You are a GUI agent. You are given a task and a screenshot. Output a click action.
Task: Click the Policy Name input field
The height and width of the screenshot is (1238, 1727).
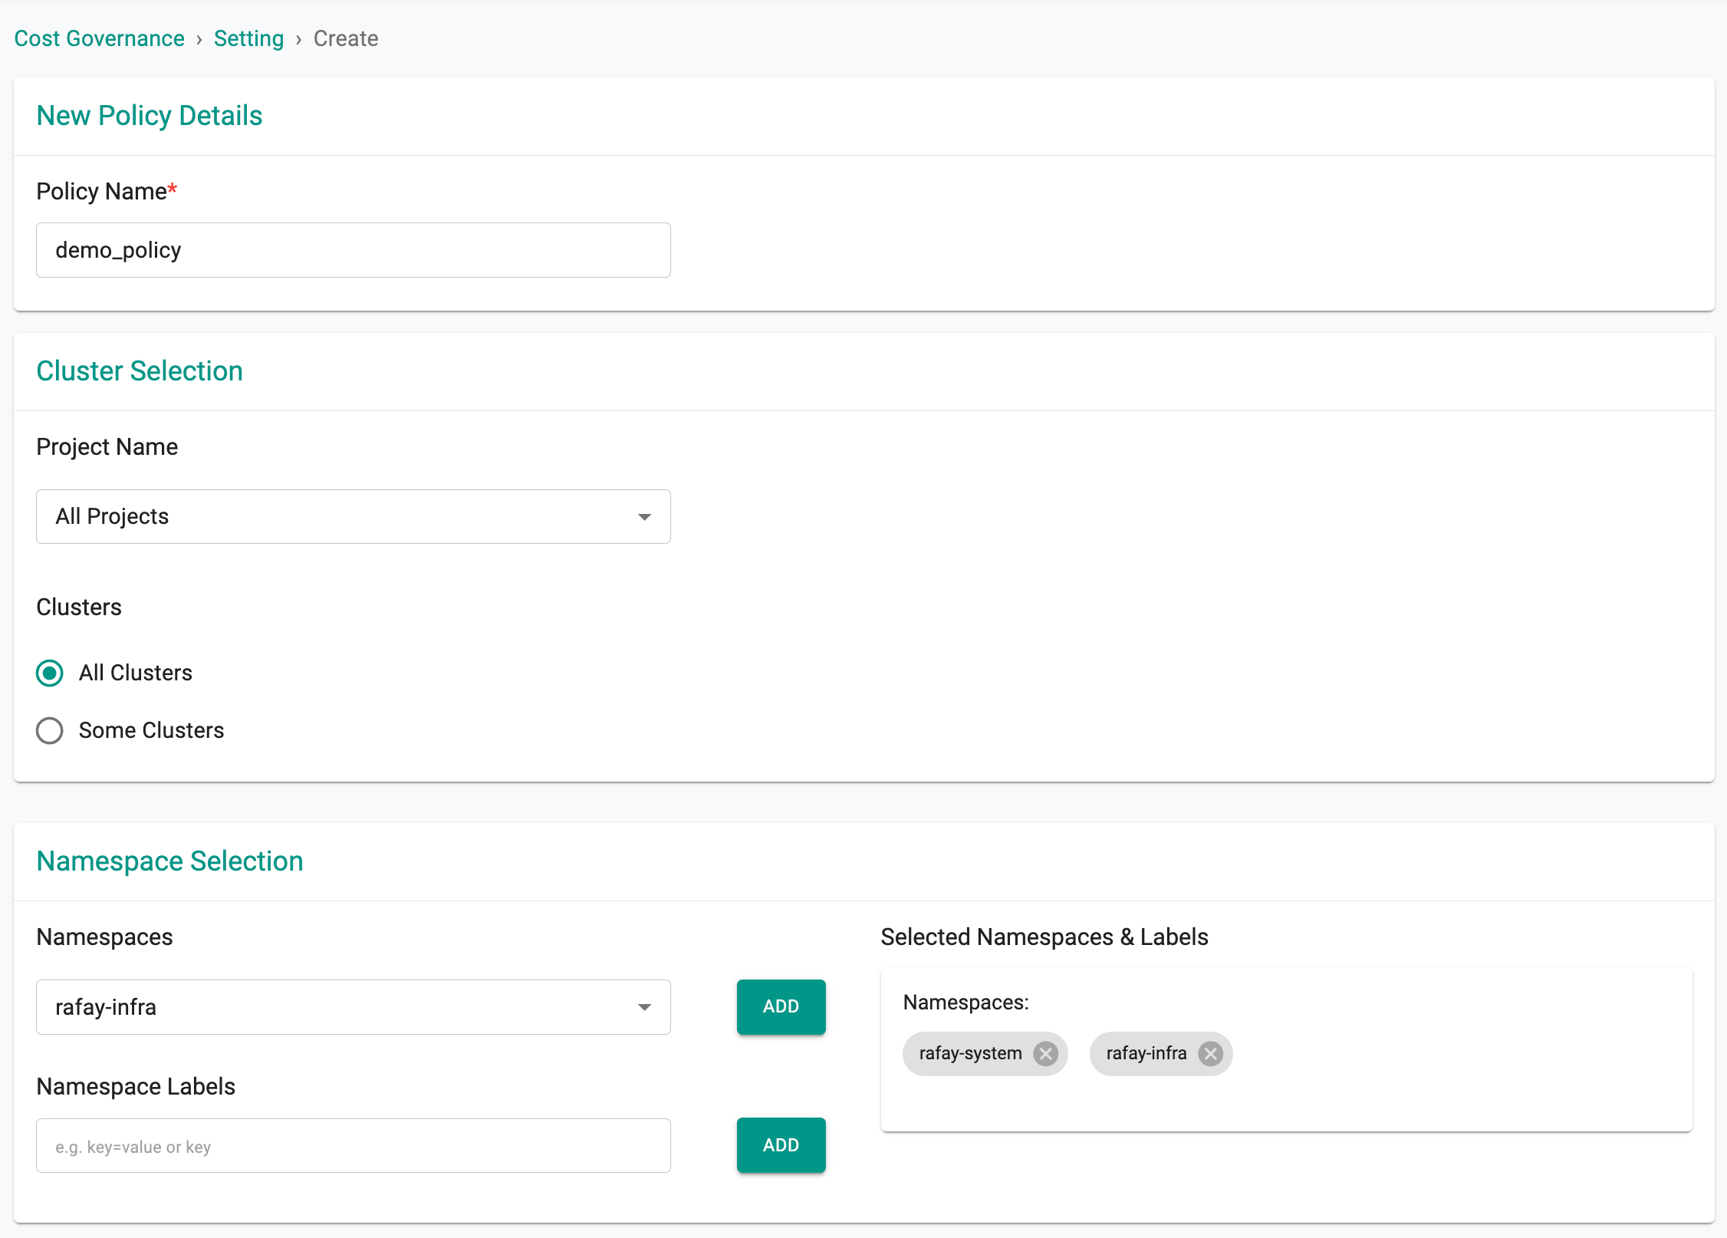[x=354, y=251]
